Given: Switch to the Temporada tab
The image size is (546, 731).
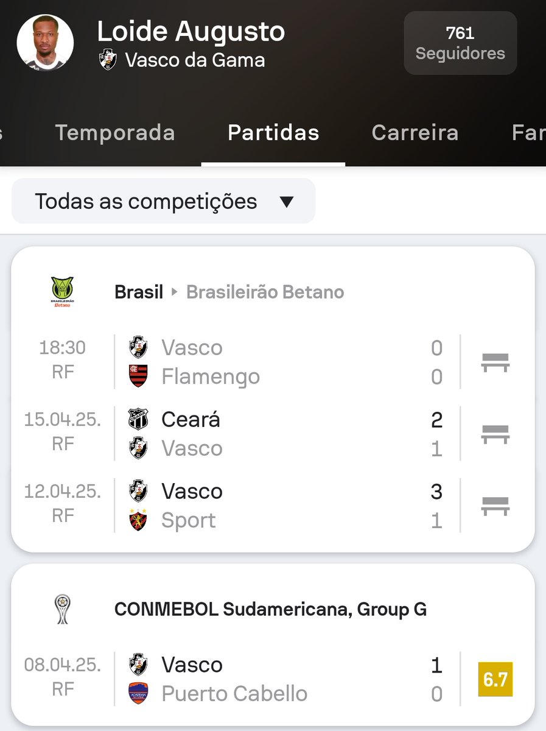Looking at the screenshot, I should pos(115,133).
